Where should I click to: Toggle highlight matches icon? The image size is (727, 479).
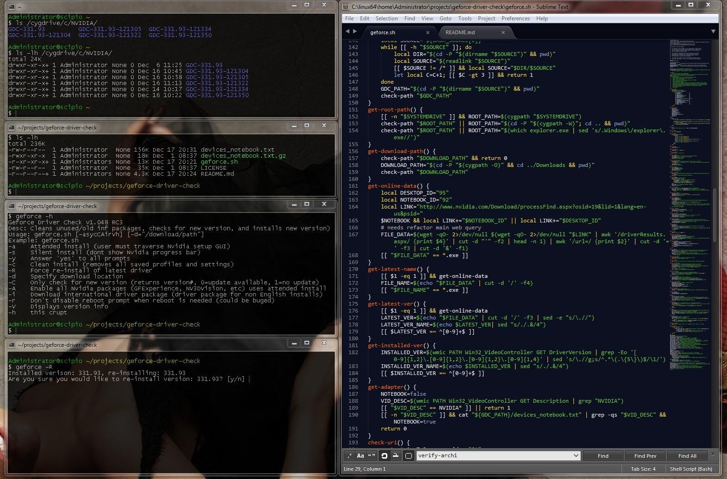(408, 455)
